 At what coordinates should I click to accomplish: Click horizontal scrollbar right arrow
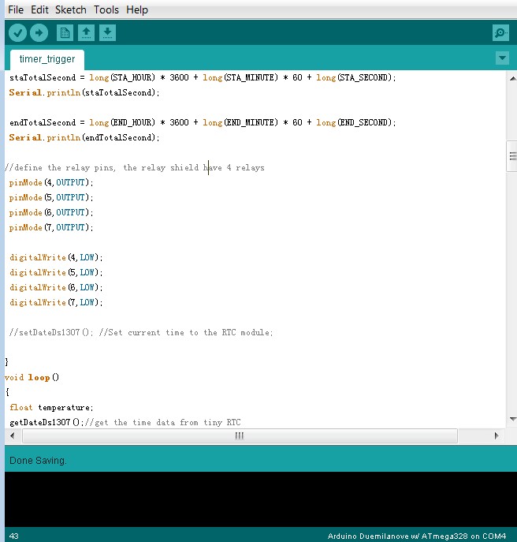coord(497,435)
